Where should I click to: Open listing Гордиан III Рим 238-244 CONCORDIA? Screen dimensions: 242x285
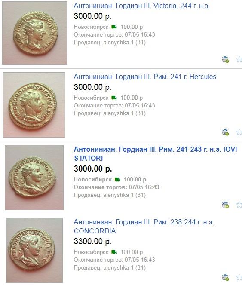click(144, 227)
